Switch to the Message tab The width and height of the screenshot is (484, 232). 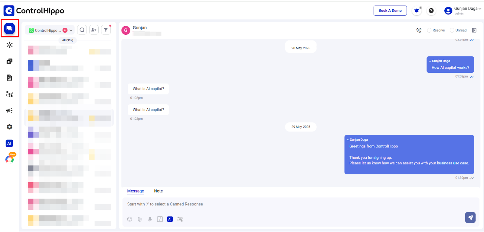point(136,191)
